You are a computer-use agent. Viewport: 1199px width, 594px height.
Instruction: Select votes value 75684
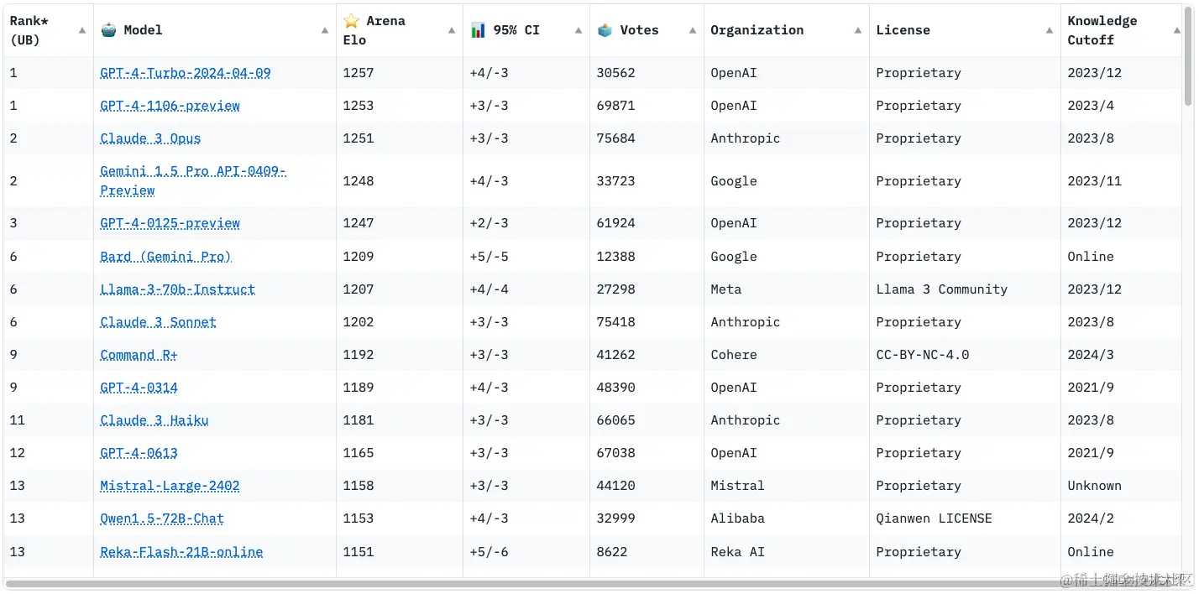tap(616, 138)
